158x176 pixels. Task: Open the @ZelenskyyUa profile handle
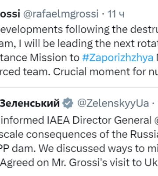point(113,103)
